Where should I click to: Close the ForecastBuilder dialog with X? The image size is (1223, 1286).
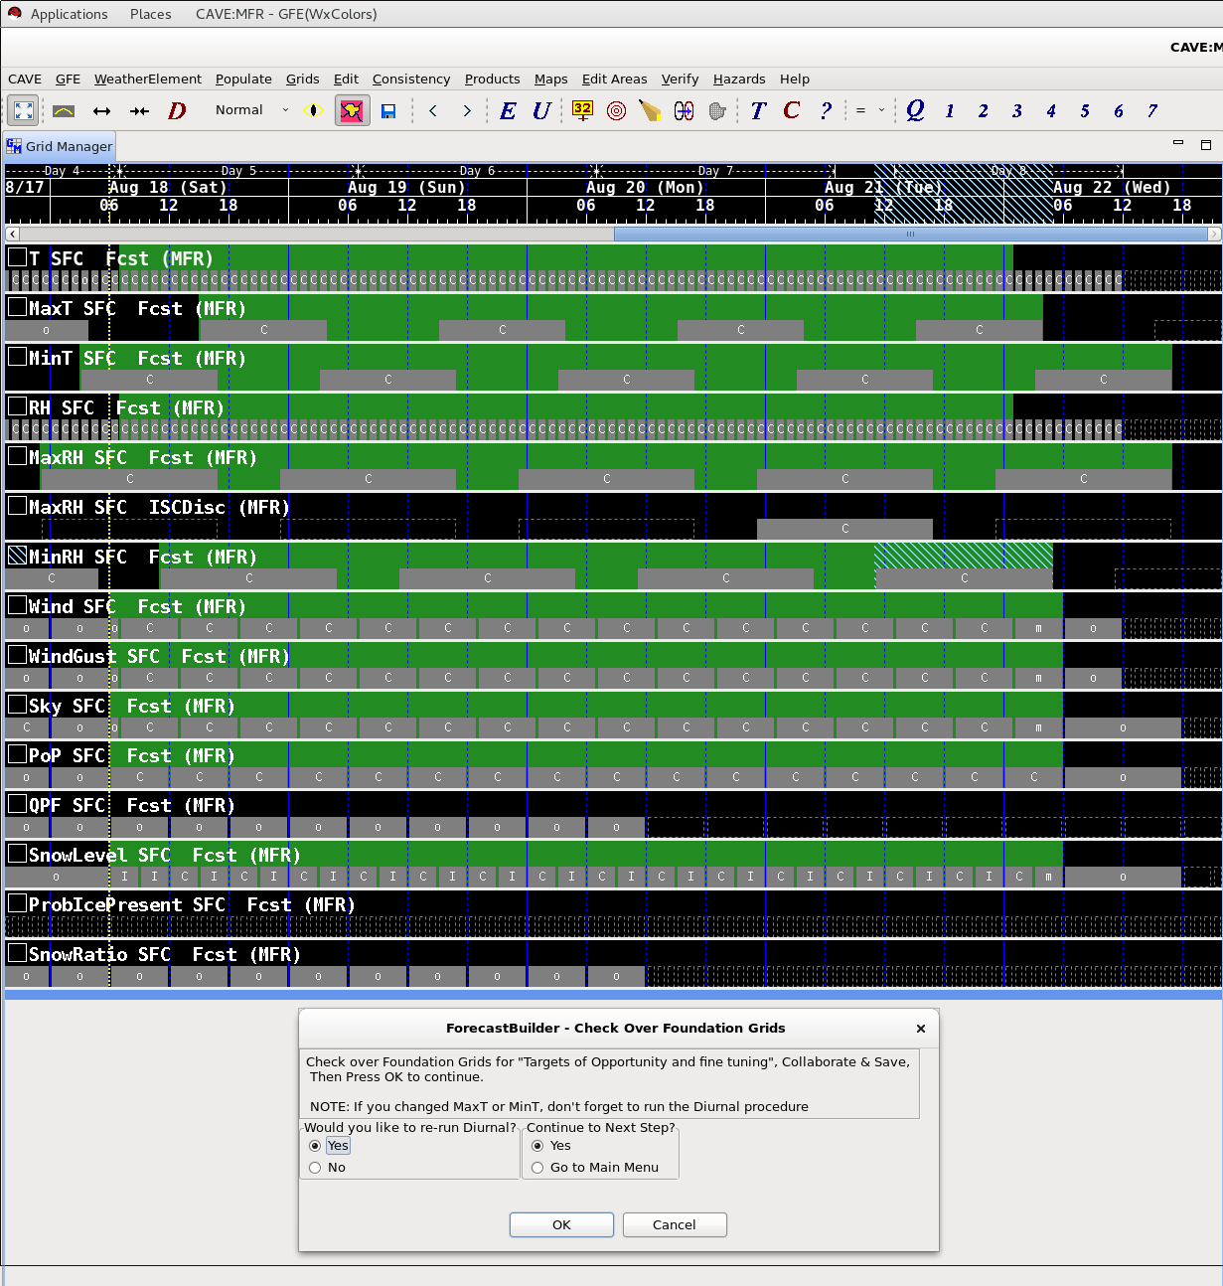[921, 1029]
